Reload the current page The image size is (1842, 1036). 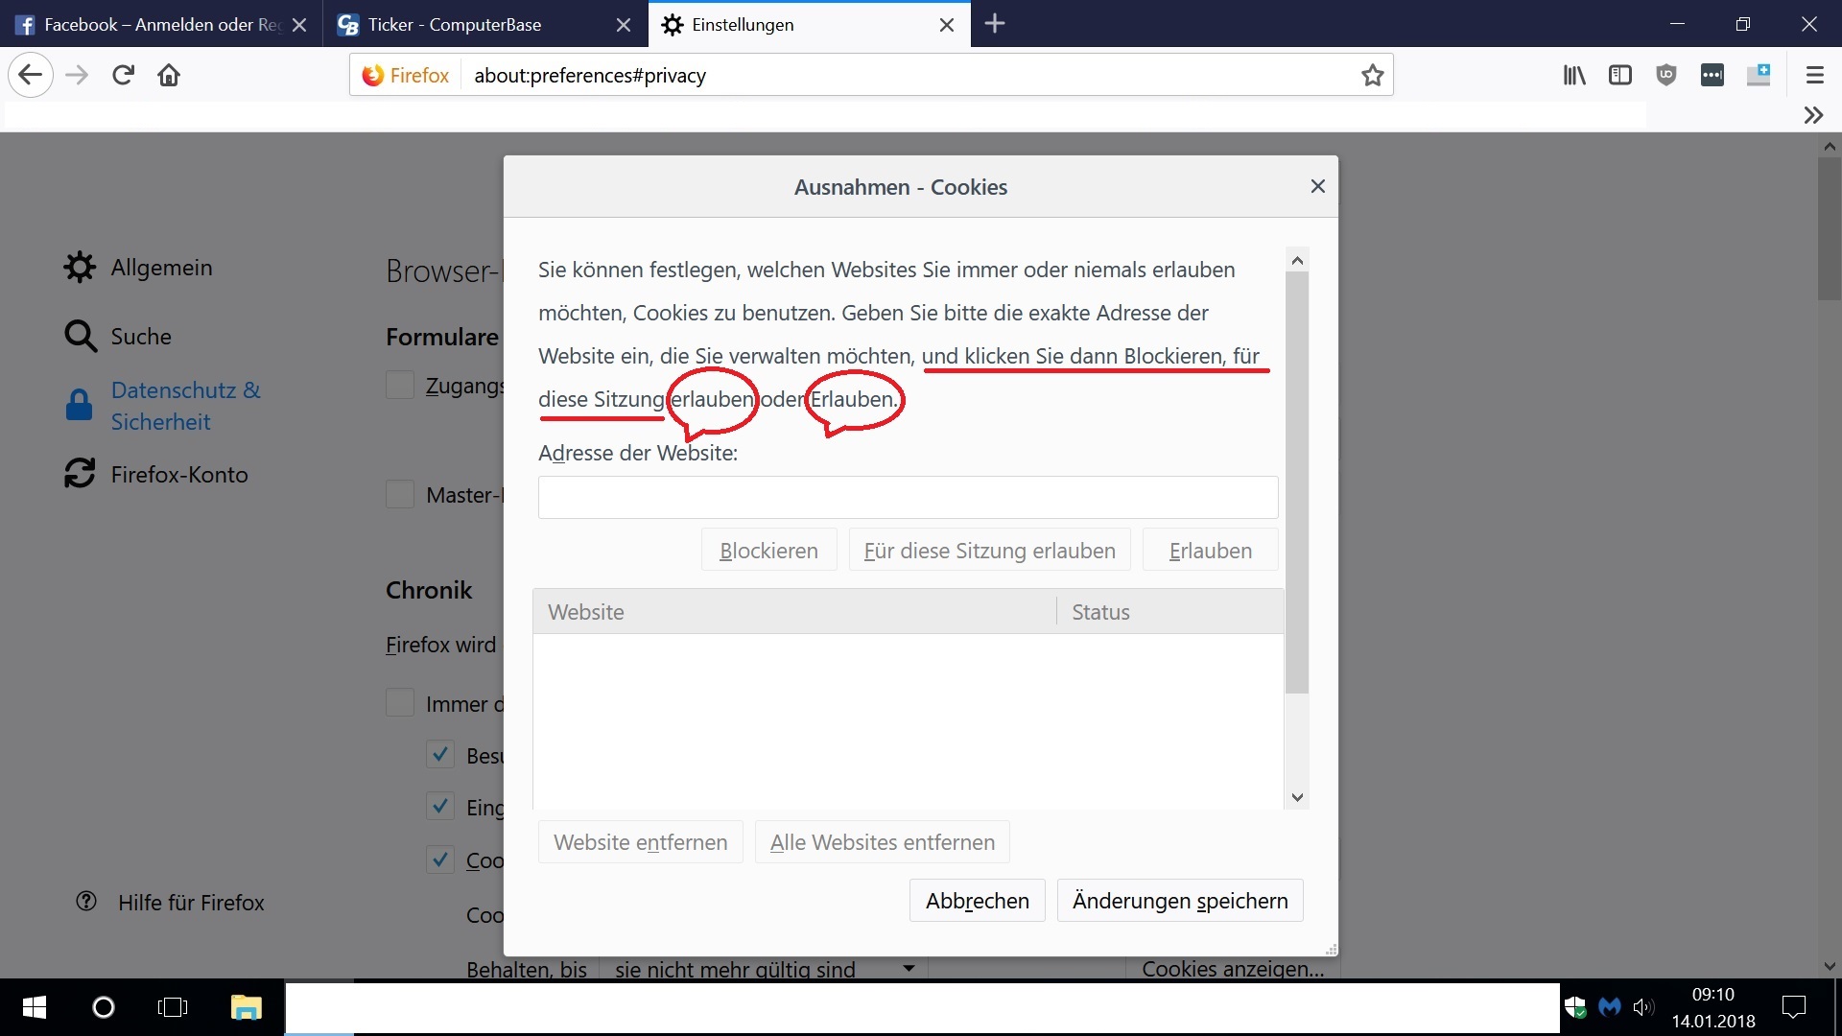[123, 75]
